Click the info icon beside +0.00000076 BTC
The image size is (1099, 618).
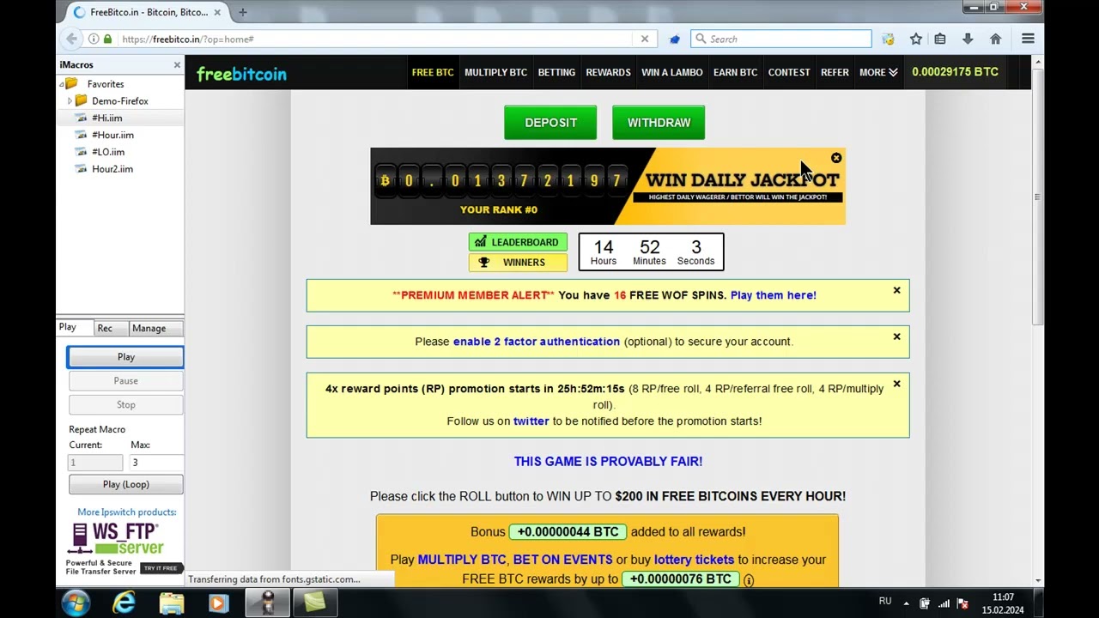(x=749, y=580)
